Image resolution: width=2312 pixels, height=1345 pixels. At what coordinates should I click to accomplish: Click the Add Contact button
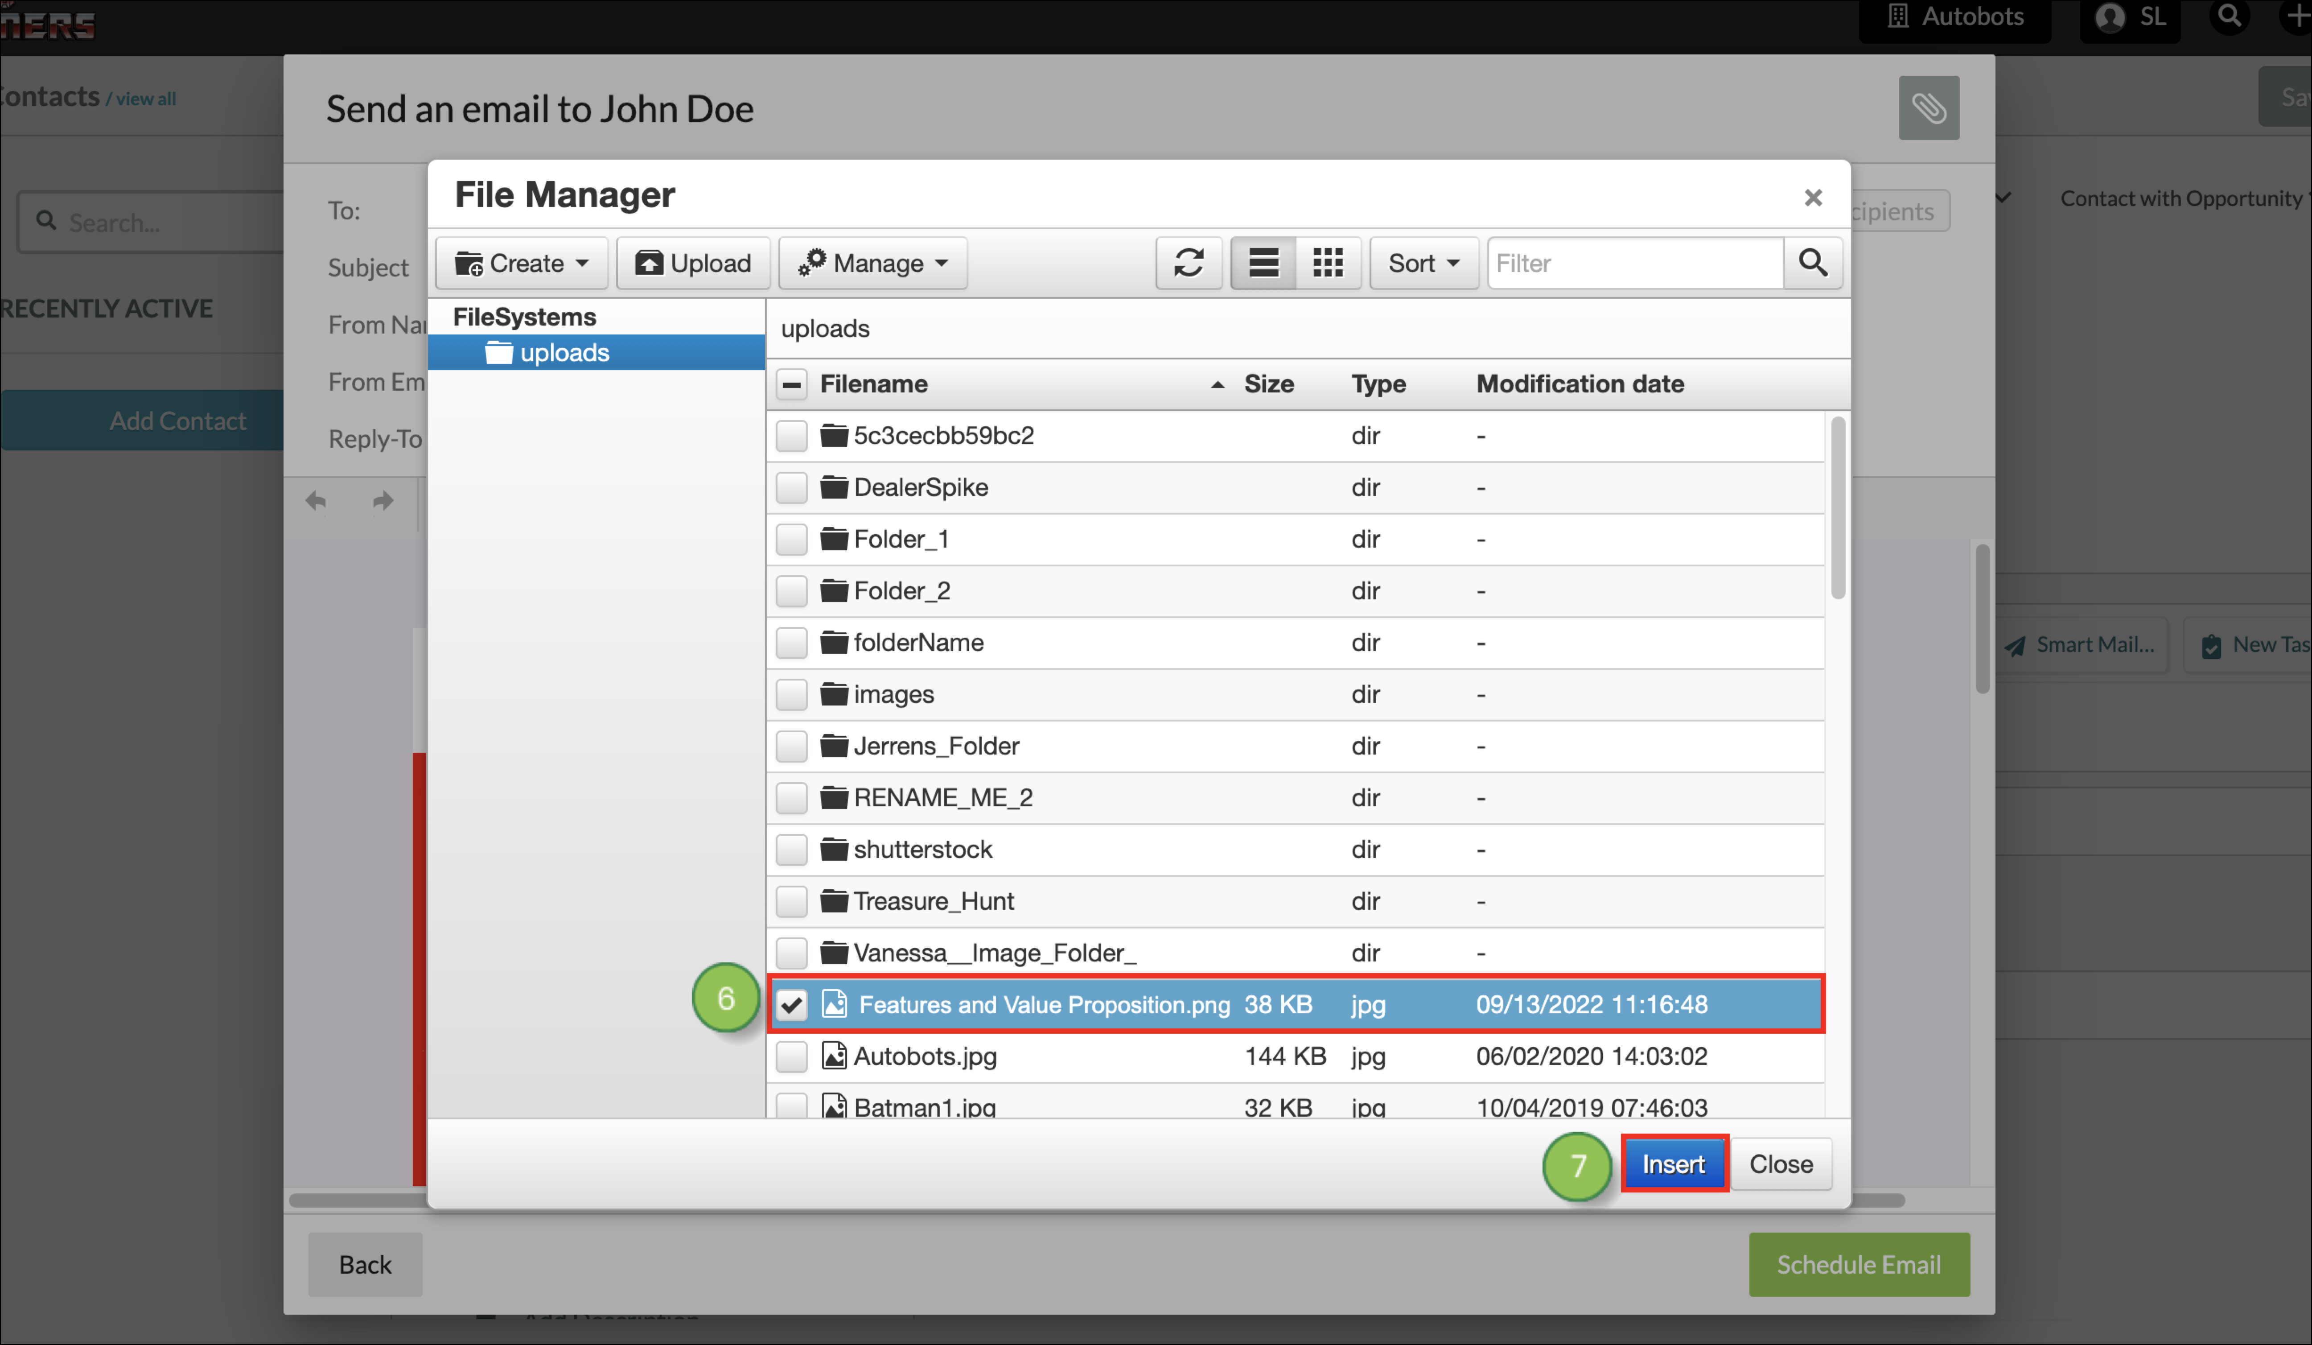coord(143,420)
